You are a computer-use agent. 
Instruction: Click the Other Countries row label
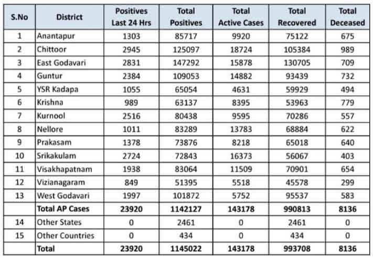click(x=65, y=235)
